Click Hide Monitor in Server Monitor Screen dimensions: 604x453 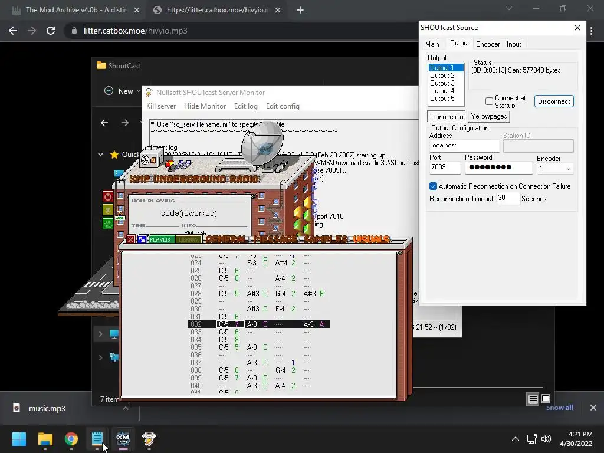pyautogui.click(x=205, y=106)
